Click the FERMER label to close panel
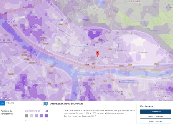This screenshot has width=173, height=127. 10,103
